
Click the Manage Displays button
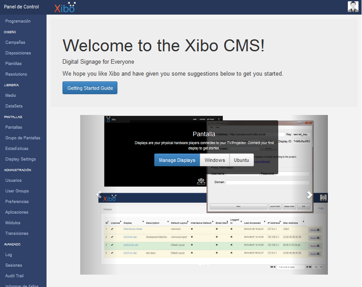tap(177, 160)
